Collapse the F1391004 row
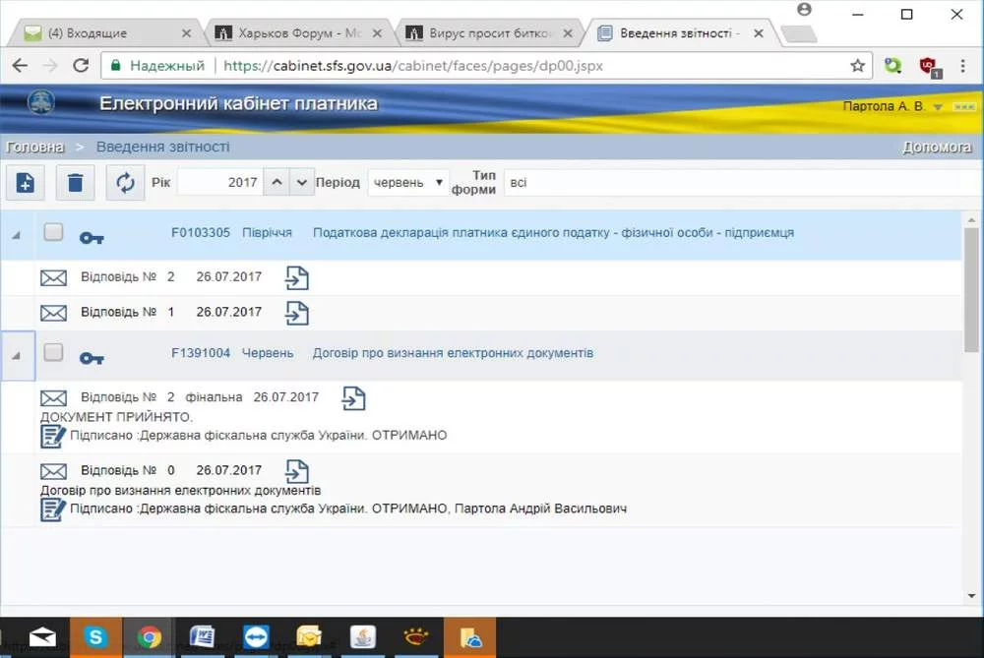The height and width of the screenshot is (658, 984). coord(17,356)
